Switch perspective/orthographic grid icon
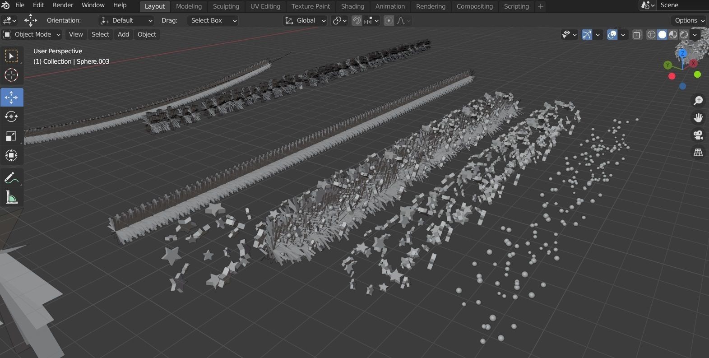709x358 pixels. (x=698, y=153)
